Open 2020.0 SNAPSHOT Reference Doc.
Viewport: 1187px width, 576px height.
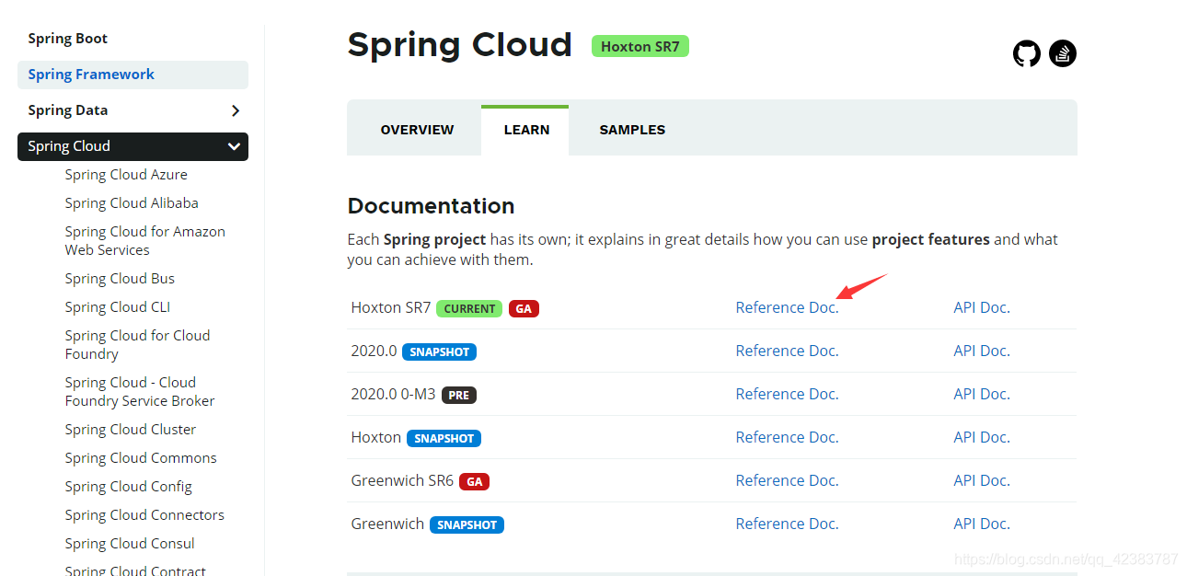click(787, 351)
